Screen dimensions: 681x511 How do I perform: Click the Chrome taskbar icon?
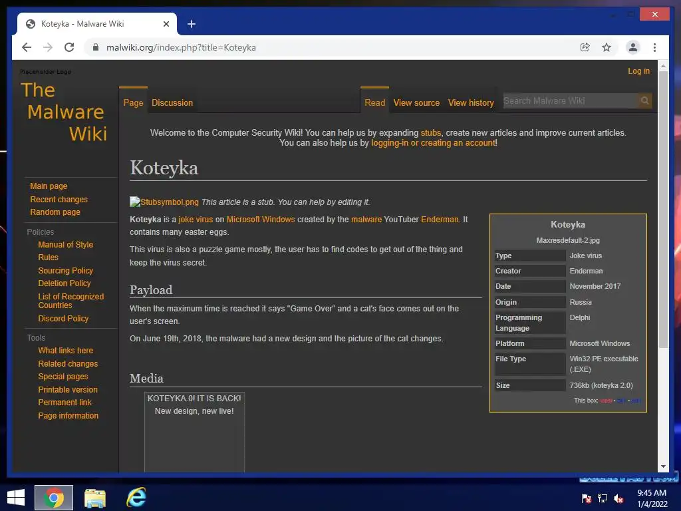pyautogui.click(x=54, y=498)
